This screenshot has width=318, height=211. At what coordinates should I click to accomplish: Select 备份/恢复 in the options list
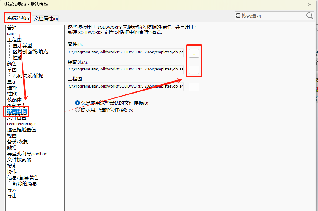(18, 141)
